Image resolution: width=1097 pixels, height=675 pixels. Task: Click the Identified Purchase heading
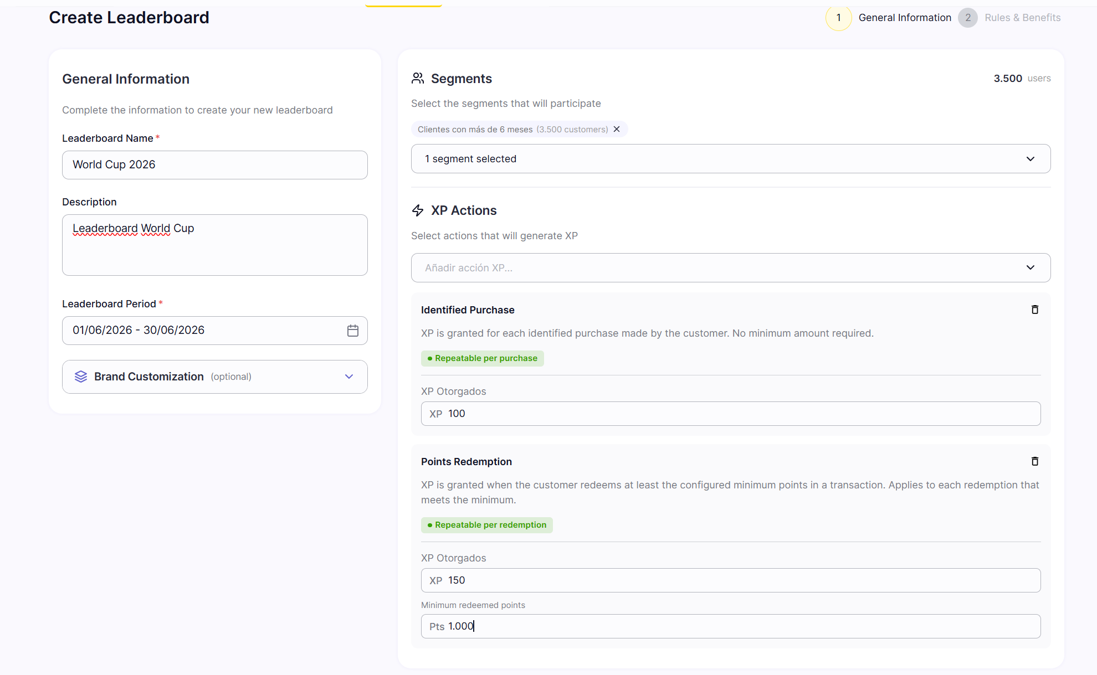(x=468, y=310)
